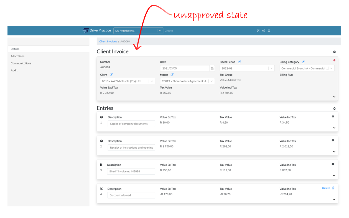Image resolution: width=349 pixels, height=218 pixels.
Task: Go to the Client Invoices breadcrumb link
Action: pyautogui.click(x=108, y=41)
